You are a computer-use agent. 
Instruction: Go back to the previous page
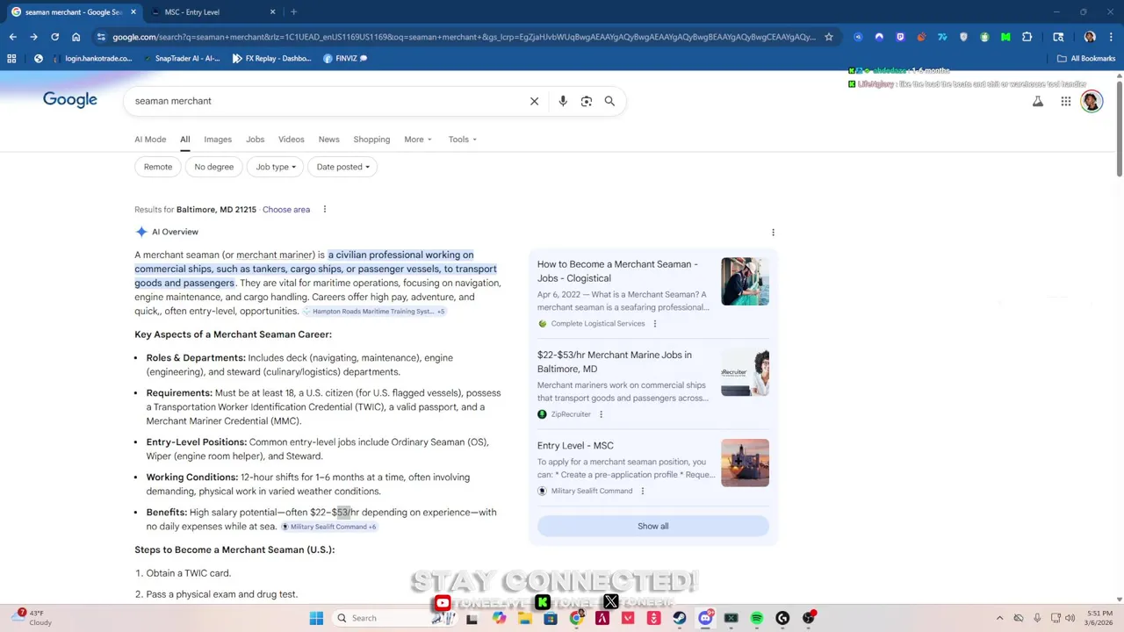tap(12, 37)
